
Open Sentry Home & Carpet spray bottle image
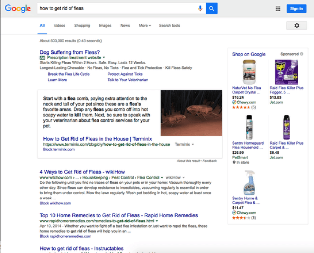point(249,183)
